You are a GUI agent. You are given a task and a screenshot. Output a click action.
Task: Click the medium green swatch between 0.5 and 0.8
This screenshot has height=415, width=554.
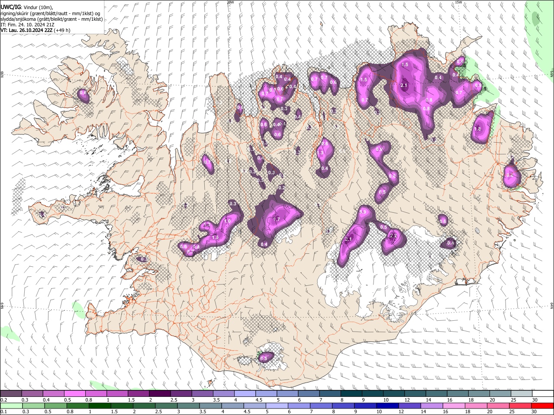[x=55, y=406]
